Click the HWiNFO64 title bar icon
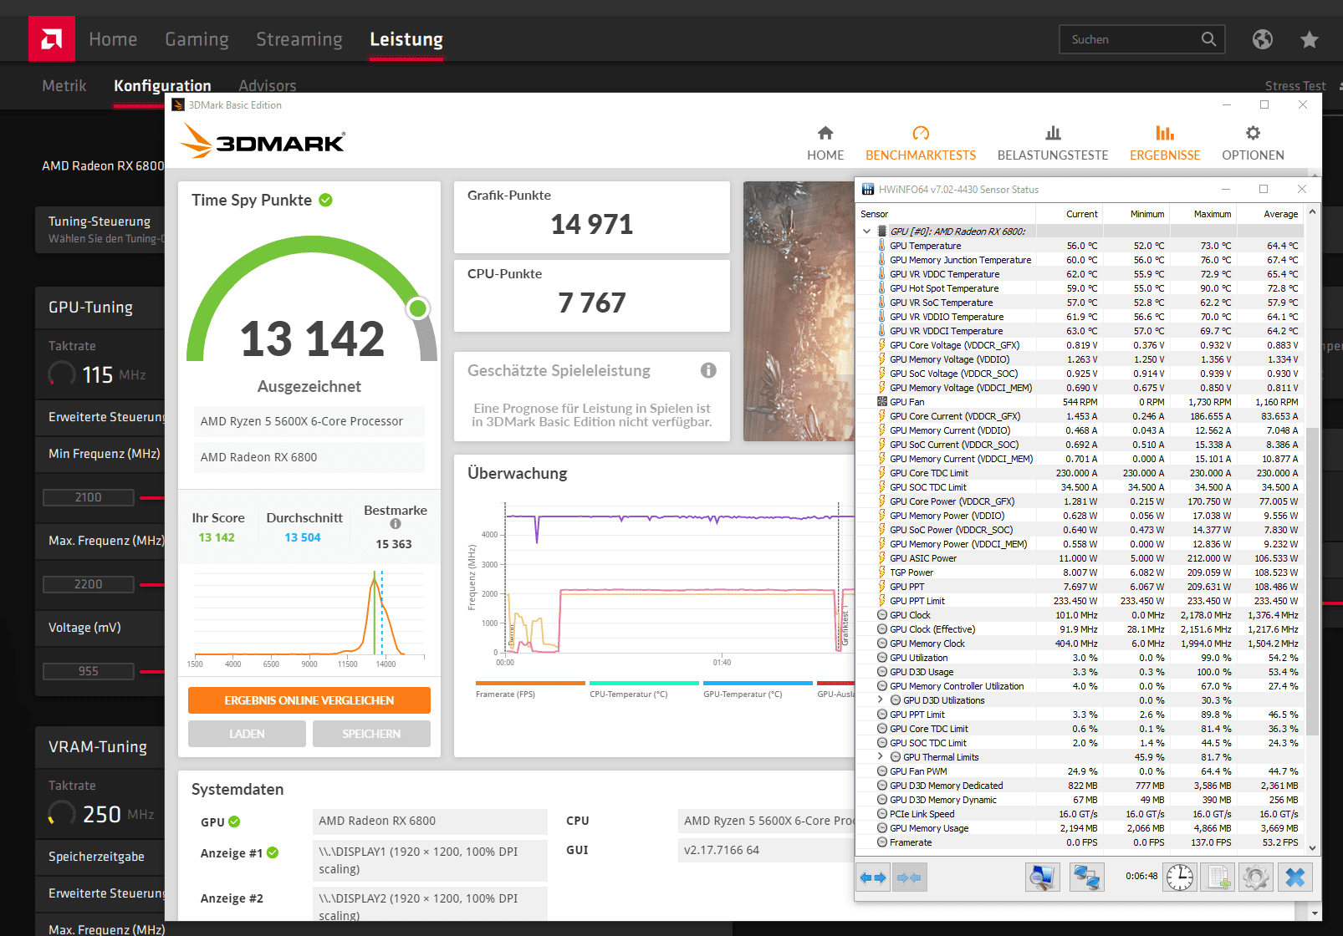Viewport: 1343px width, 936px height. pyautogui.click(x=868, y=190)
